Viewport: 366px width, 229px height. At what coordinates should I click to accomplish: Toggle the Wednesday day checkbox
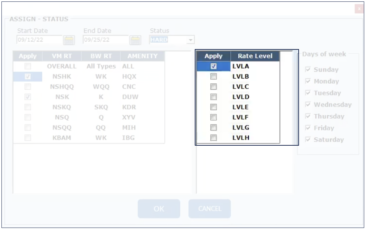tap(308, 105)
